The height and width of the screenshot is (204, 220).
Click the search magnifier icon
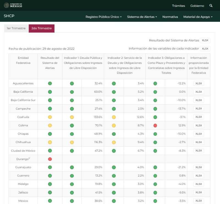tap(211, 6)
